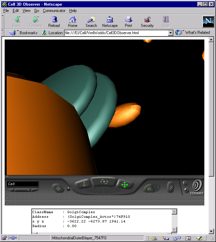Open the View menu
Viewport: 216px width, 242px height.
[26, 11]
